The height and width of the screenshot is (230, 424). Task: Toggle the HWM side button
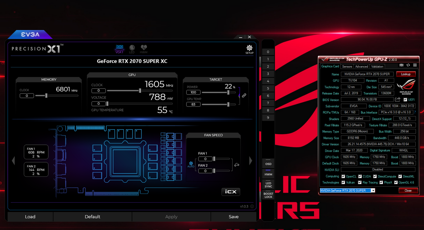click(x=268, y=174)
